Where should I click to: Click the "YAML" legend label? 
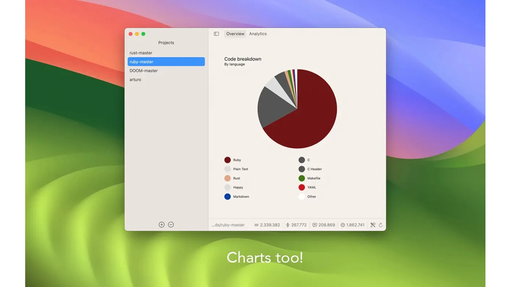pyautogui.click(x=312, y=188)
